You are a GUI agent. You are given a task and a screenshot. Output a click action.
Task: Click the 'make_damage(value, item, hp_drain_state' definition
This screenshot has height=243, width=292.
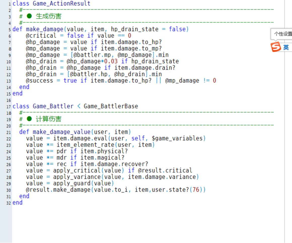point(92,29)
